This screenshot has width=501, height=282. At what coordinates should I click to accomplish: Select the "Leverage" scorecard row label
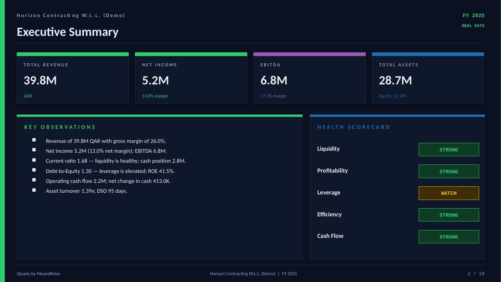click(x=329, y=192)
